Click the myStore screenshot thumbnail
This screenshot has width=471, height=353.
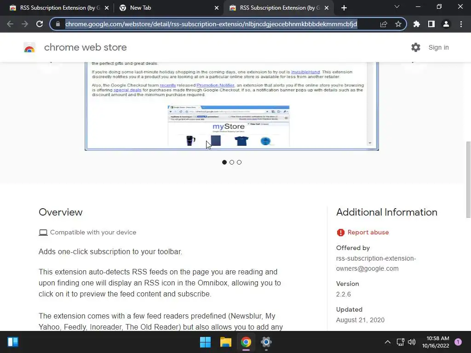[x=228, y=126]
